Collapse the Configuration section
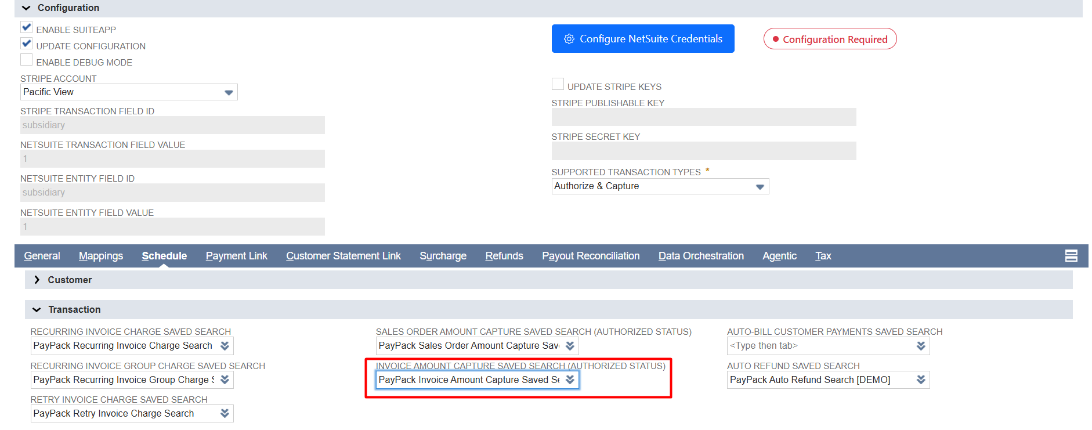This screenshot has height=430, width=1092. [26, 8]
